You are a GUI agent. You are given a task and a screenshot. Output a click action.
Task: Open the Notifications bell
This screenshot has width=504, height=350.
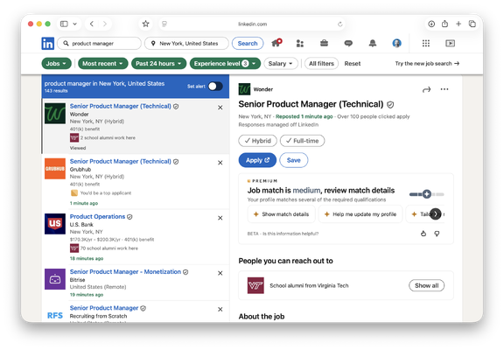(x=372, y=44)
